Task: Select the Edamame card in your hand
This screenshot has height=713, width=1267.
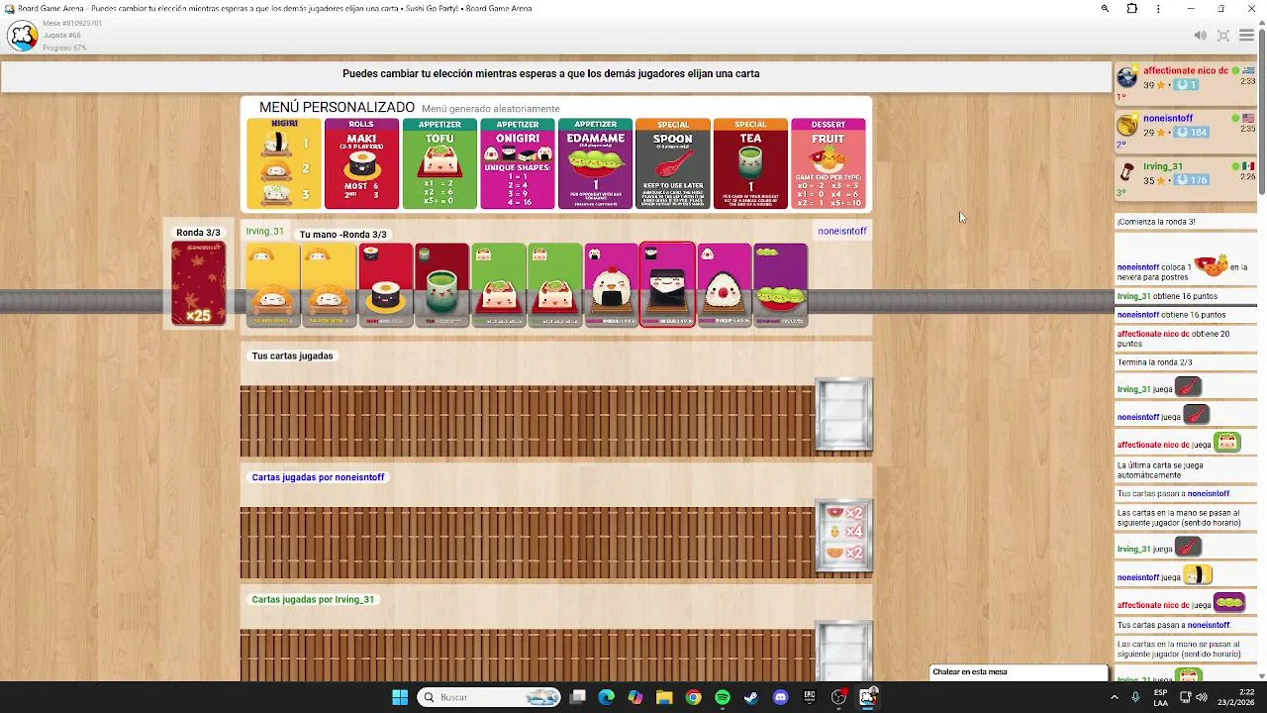Action: point(780,284)
